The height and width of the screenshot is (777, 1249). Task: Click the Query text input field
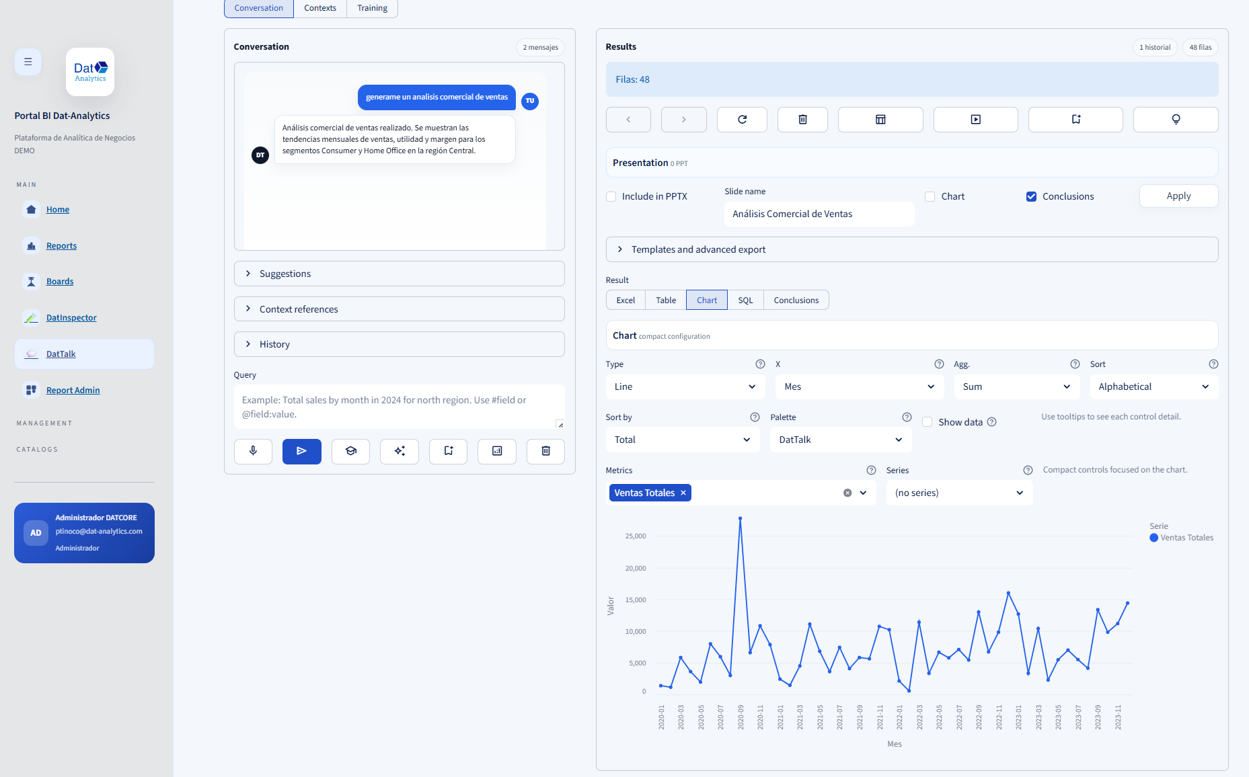[399, 407]
